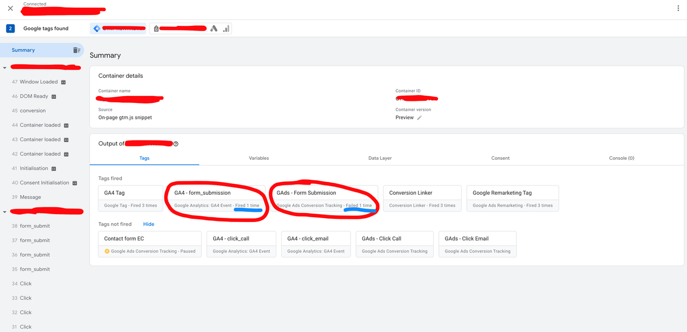687x332 pixels.
Task: Click the Analytics bar chart icon
Action: (226, 28)
